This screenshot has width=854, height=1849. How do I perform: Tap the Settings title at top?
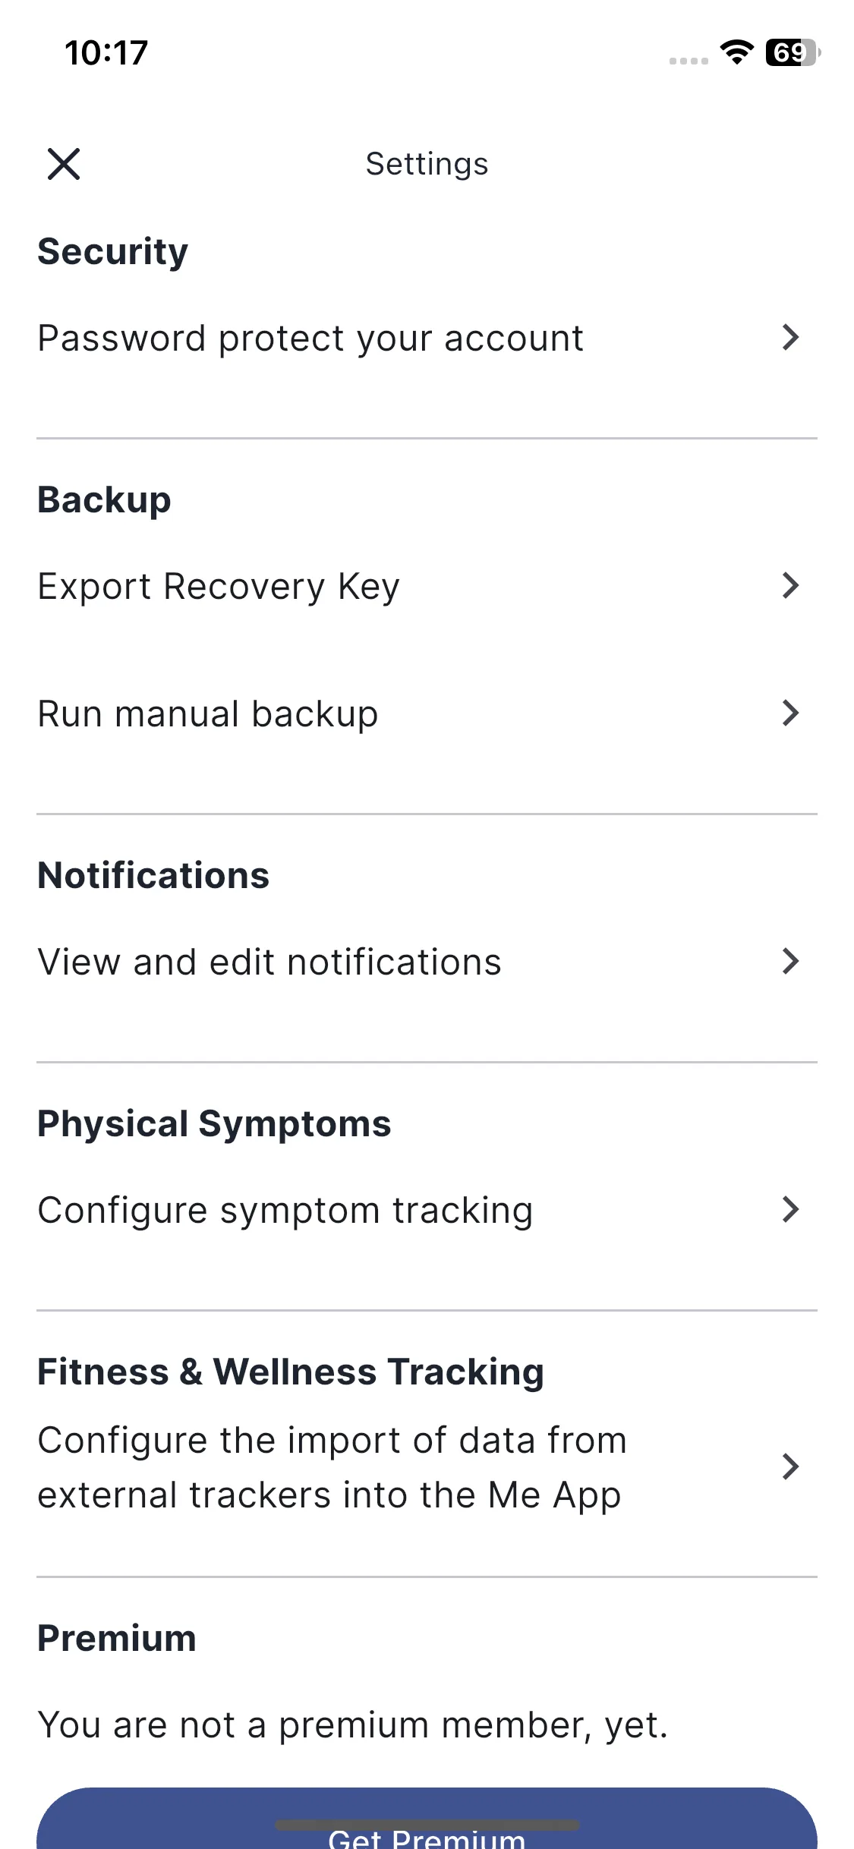tap(427, 164)
